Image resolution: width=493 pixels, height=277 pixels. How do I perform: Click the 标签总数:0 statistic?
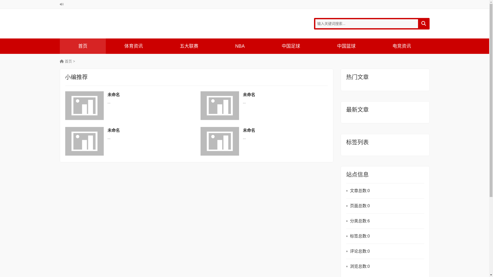(x=360, y=236)
